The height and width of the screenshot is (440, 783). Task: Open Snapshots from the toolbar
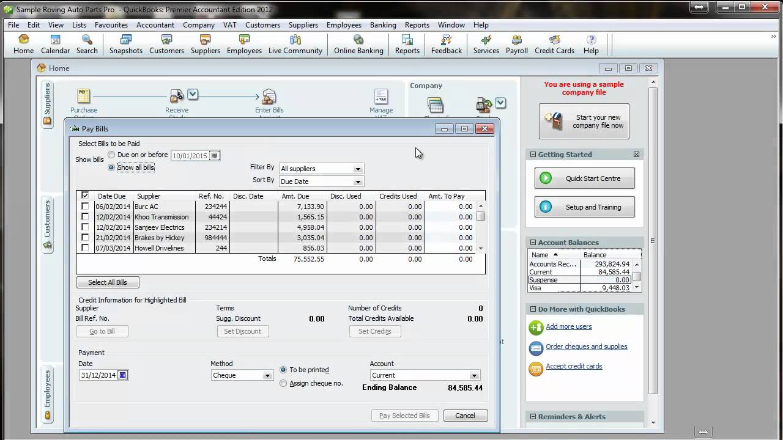pos(126,45)
